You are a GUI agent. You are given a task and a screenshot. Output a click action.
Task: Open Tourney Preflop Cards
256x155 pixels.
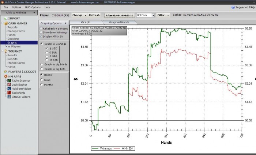(16, 63)
